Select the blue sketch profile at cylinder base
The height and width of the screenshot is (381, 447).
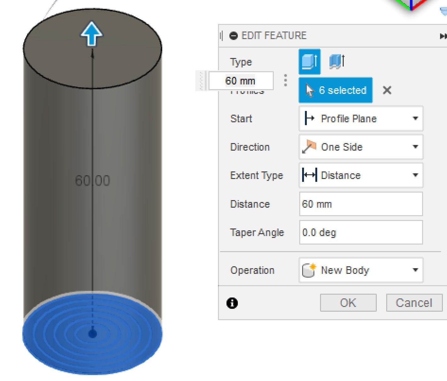tap(92, 334)
